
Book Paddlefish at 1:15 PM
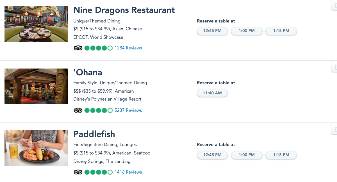coord(281,155)
